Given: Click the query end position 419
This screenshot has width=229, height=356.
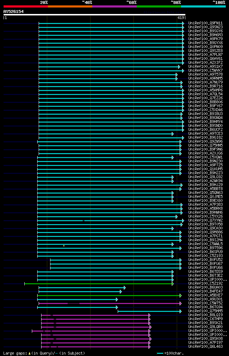Looking at the screenshot, I should coord(181,18).
